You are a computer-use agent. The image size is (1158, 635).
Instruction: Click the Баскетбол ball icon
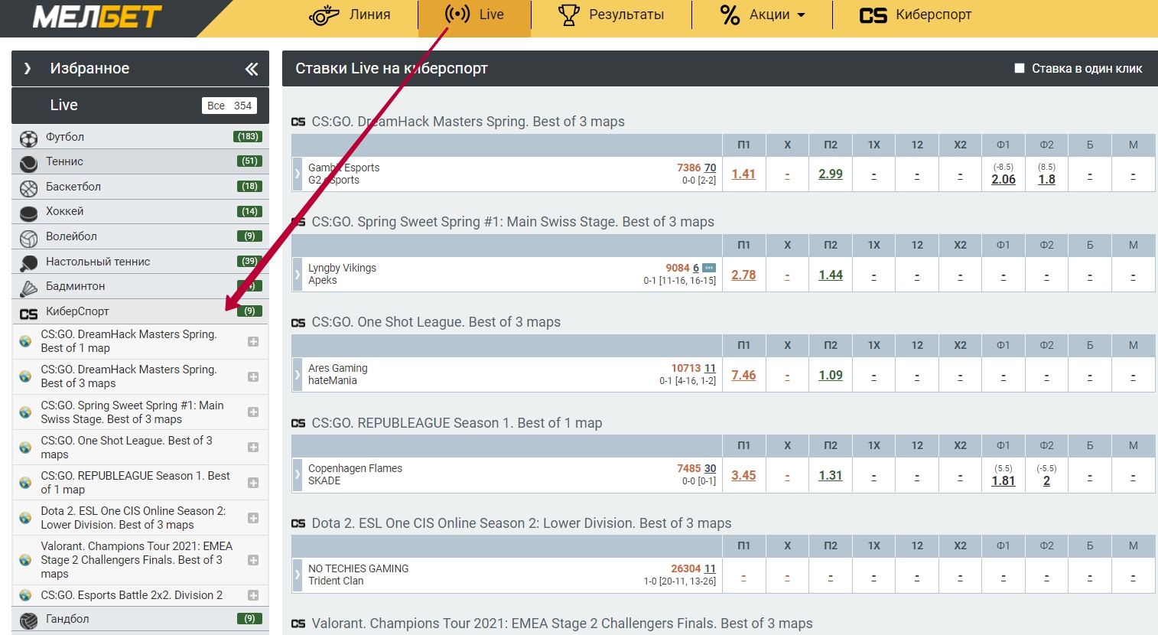point(28,188)
